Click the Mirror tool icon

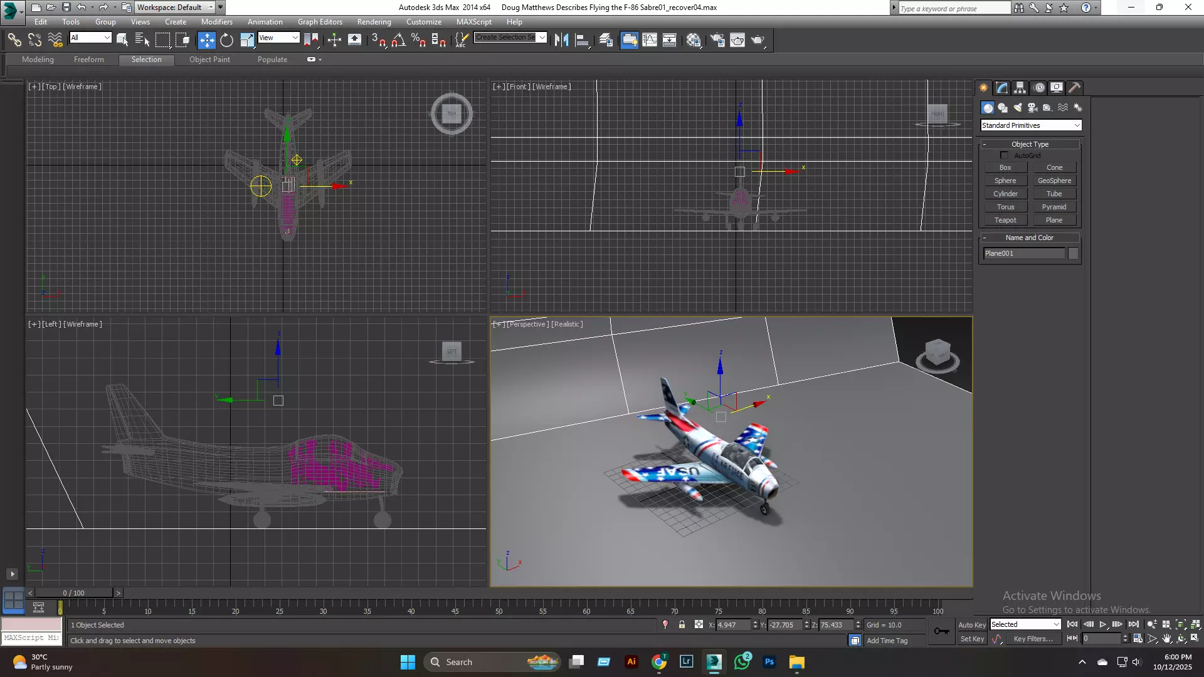tap(561, 40)
